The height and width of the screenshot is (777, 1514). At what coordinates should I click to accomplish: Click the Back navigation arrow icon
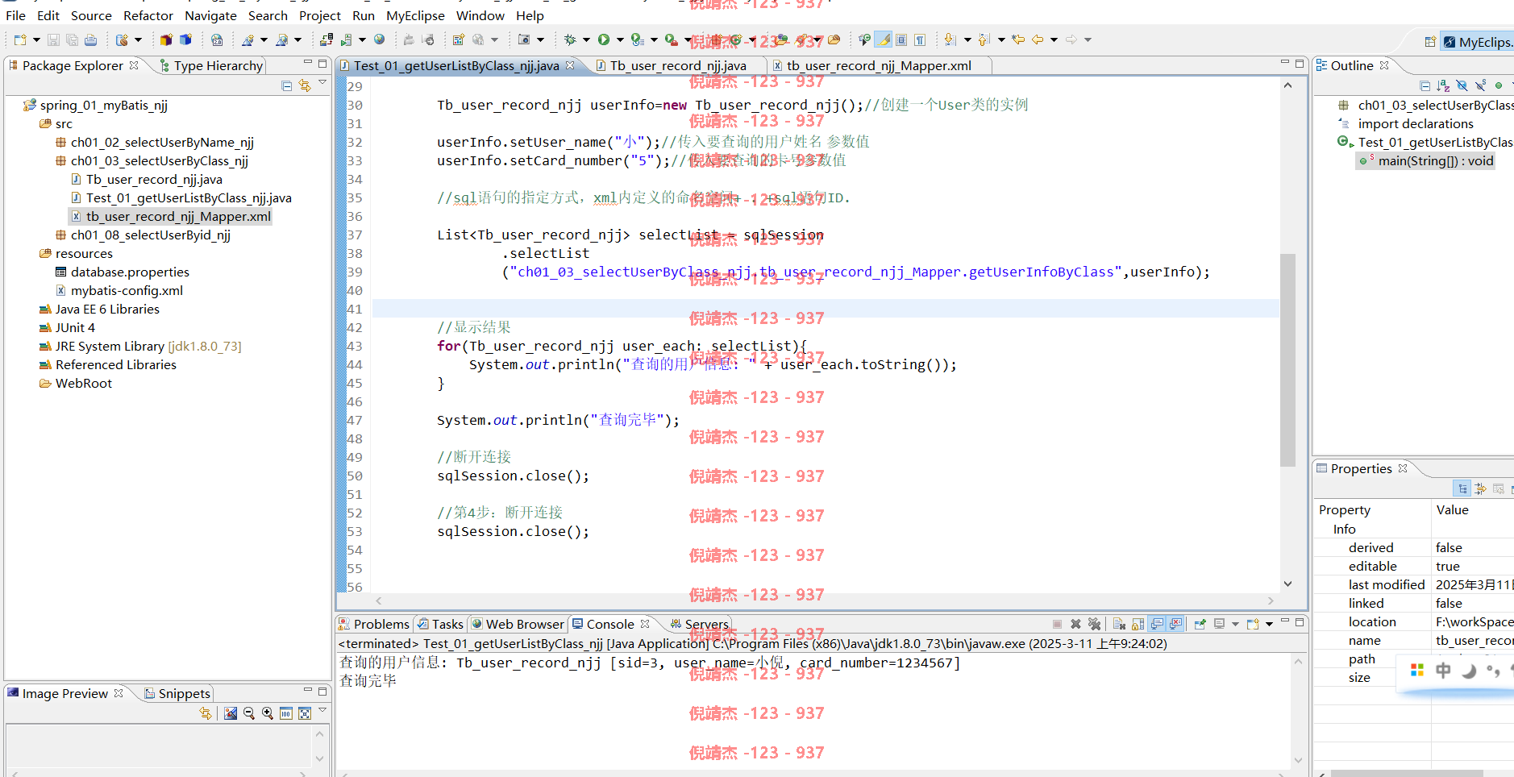(x=1038, y=39)
